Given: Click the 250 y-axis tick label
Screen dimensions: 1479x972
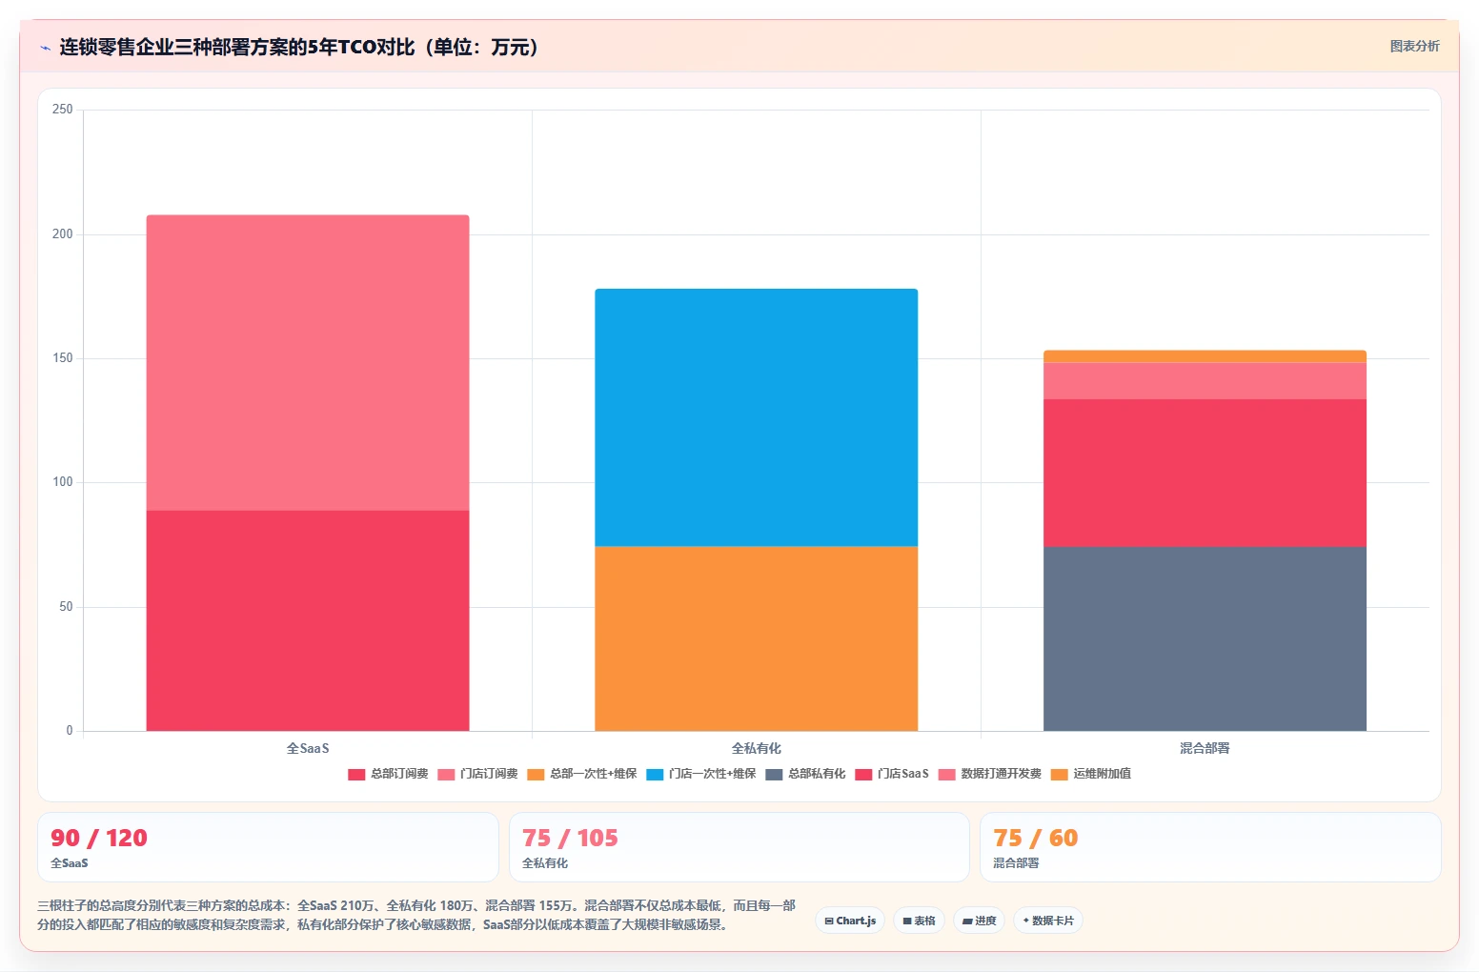Looking at the screenshot, I should click(63, 110).
